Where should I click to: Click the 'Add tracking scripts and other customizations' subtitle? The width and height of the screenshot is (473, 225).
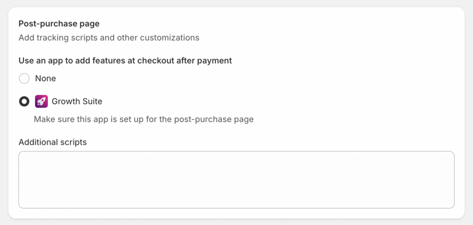(x=109, y=38)
